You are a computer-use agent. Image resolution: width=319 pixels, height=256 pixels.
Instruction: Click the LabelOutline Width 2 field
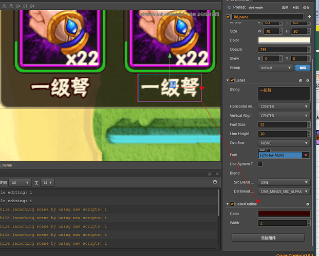[x=283, y=223]
